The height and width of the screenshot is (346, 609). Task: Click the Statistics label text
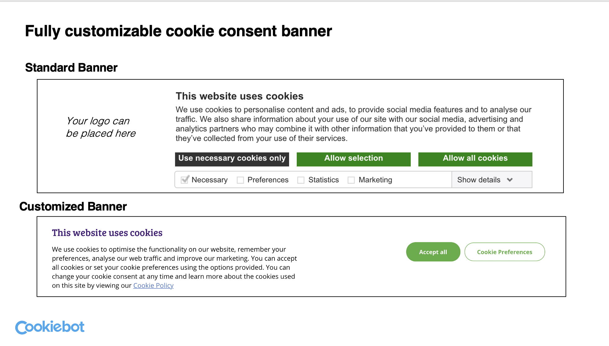[323, 180]
